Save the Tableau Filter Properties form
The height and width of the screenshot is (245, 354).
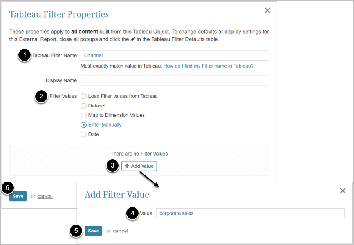(x=18, y=196)
